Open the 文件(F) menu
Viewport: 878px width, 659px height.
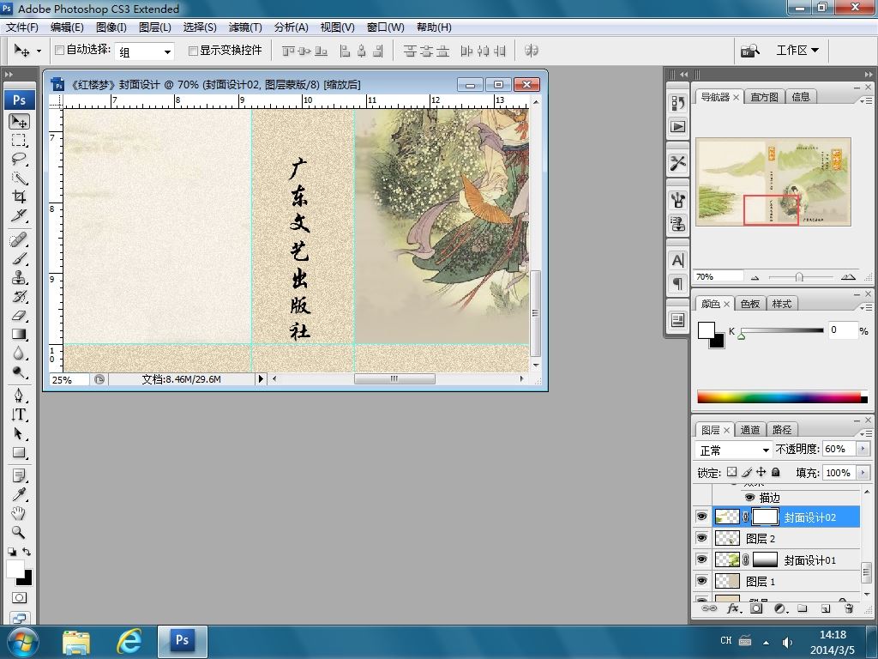click(21, 27)
